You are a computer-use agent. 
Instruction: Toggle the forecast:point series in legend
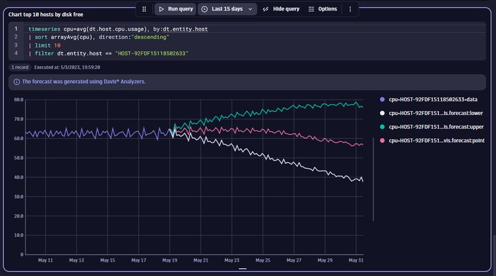(x=435, y=140)
